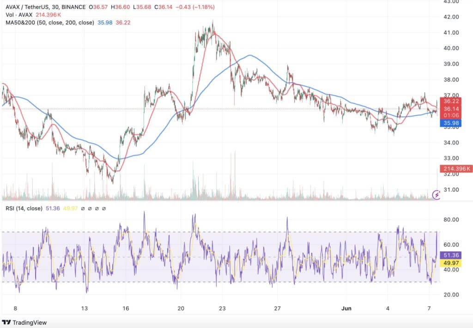
Task: Select the MA50&200 indicator legend label
Action: [x=50, y=23]
